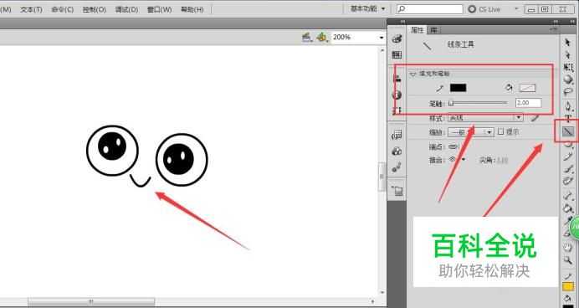Click the top search field
This screenshot has height=308, width=579.
click(430, 9)
